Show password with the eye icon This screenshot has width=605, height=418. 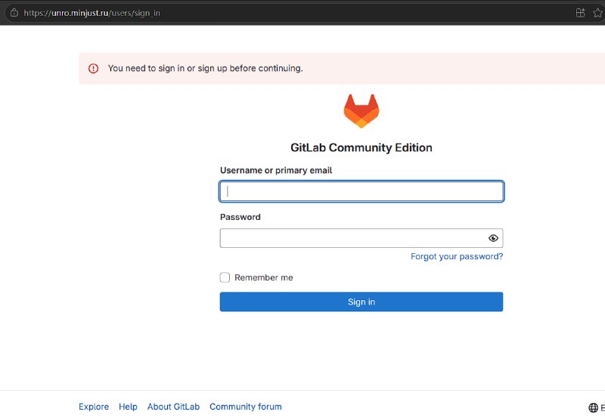click(493, 238)
